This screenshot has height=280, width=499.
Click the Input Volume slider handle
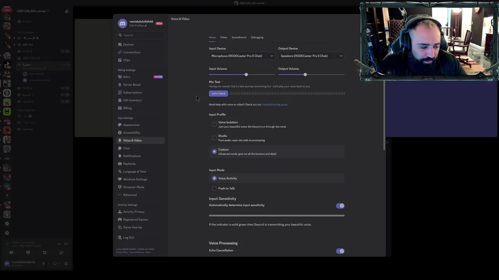coord(246,74)
